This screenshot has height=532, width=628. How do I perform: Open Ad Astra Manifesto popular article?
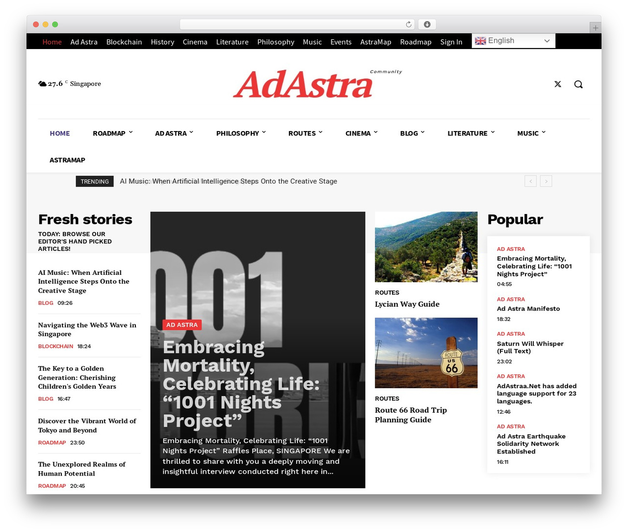[528, 309]
